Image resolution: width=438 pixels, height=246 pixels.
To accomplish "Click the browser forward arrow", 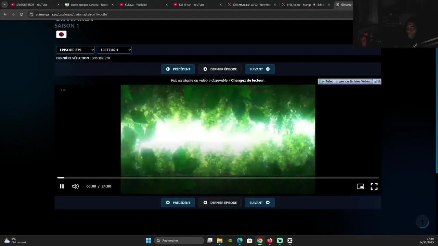I will (13, 14).
